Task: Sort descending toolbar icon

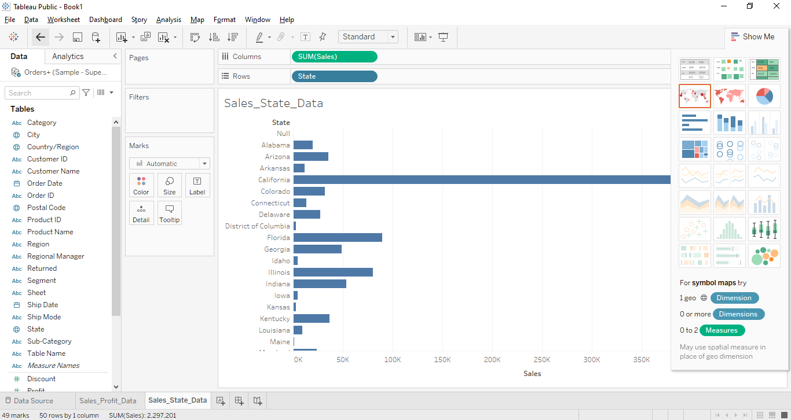Action: tap(233, 37)
